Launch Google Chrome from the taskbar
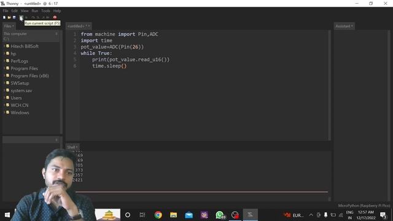393x221 pixels. coord(158,215)
